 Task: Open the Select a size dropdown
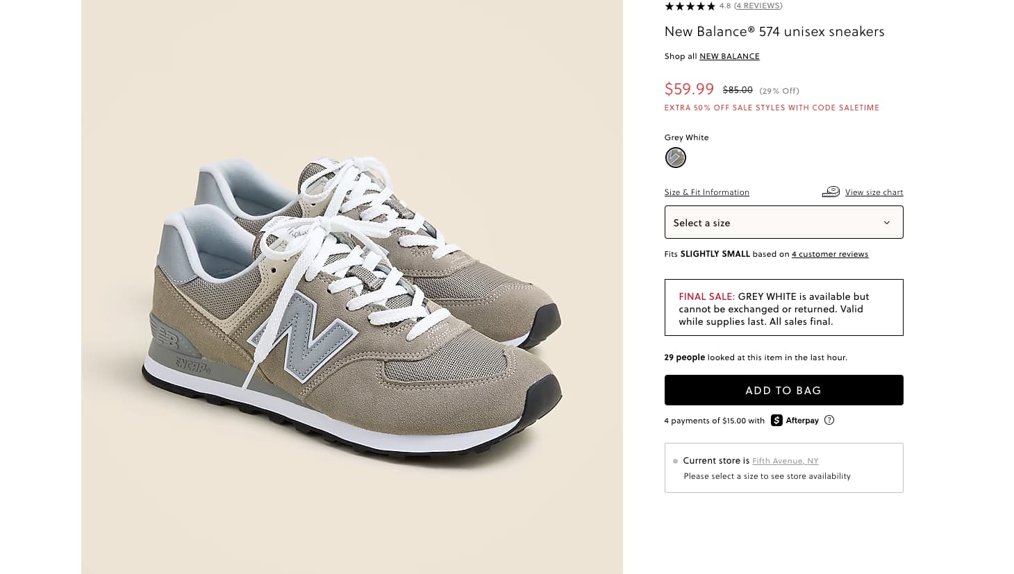click(x=783, y=222)
